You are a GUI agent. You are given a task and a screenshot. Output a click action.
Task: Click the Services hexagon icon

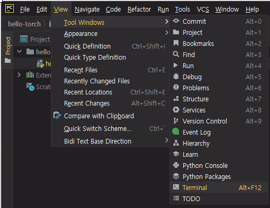click(x=176, y=110)
